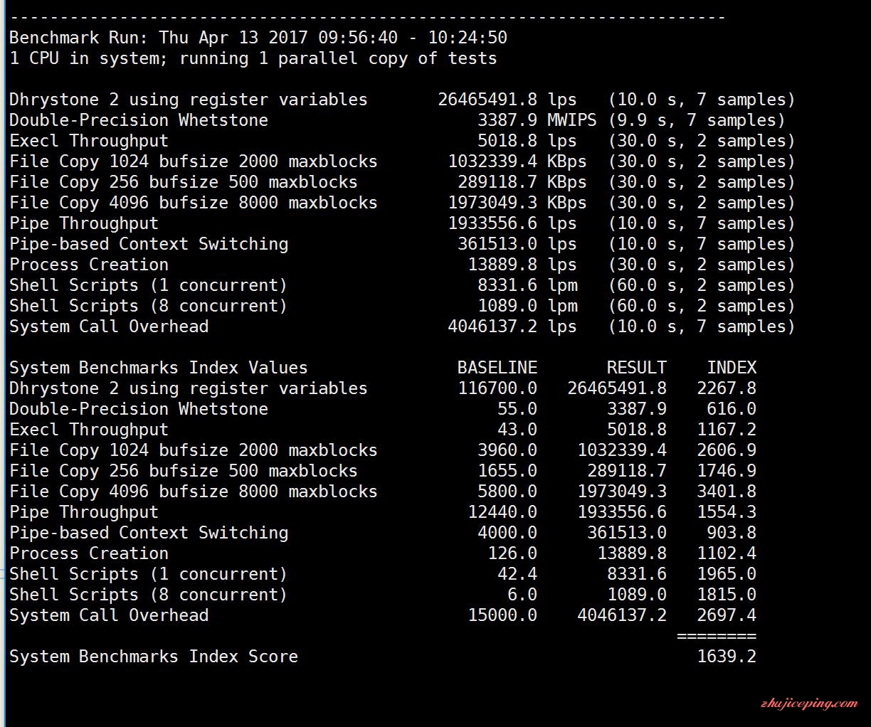Click the 1933556.6 lps value
This screenshot has height=727, width=871.
512,223
